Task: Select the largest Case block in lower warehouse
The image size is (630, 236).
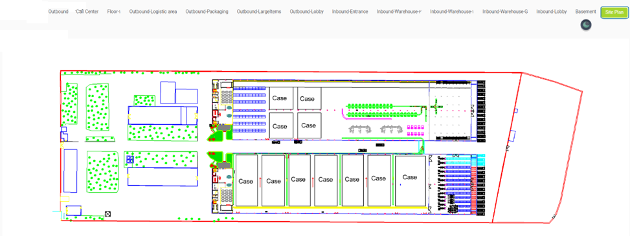Action: tap(411, 180)
